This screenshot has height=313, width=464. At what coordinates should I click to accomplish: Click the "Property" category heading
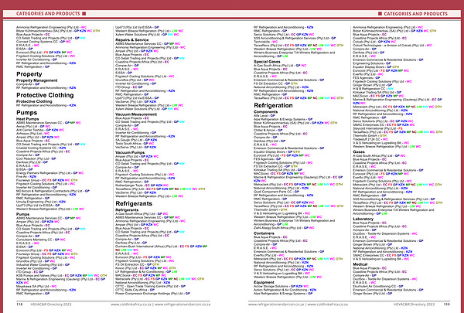tap(29, 74)
